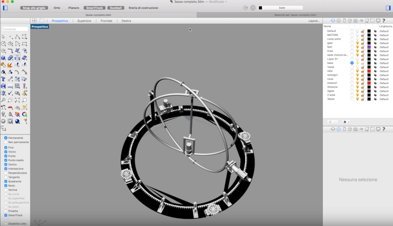Viewport: 393px width, 226px height.
Task: Add a new layer with the plus button
Action: pos(330,122)
